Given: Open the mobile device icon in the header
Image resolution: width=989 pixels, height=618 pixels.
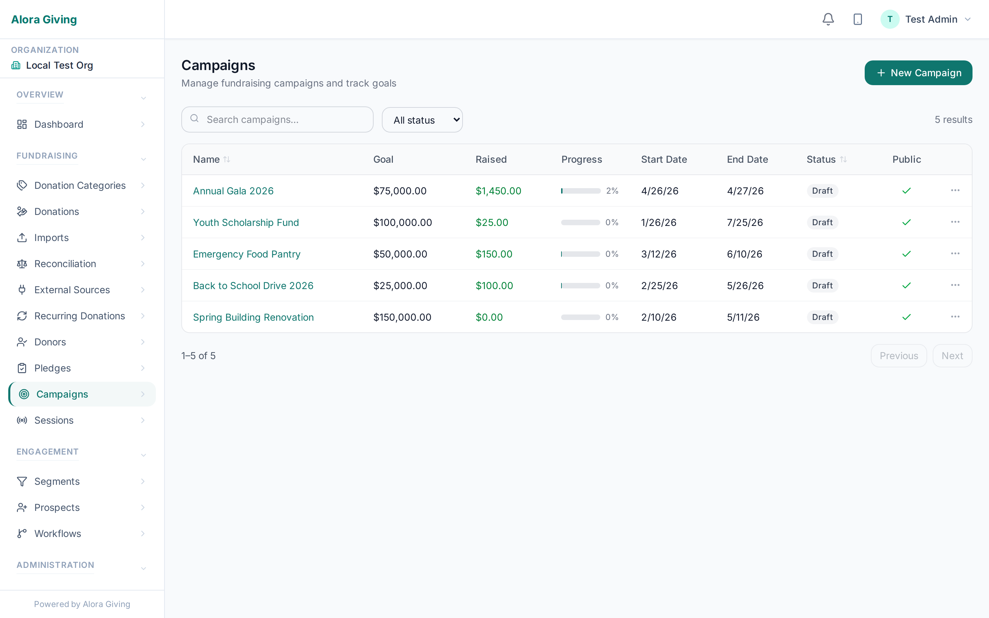Looking at the screenshot, I should click(x=857, y=19).
